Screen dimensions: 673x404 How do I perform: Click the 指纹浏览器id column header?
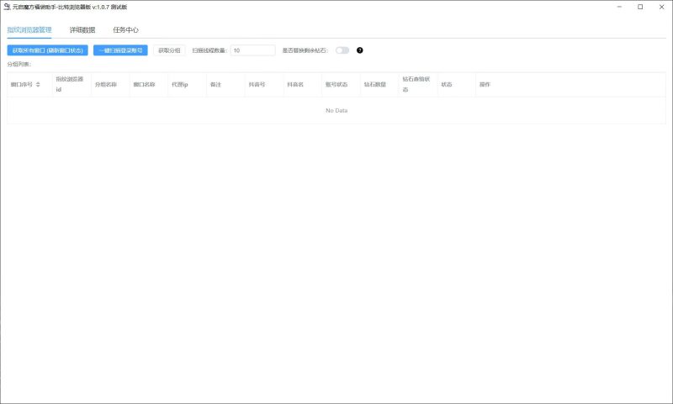coord(70,85)
